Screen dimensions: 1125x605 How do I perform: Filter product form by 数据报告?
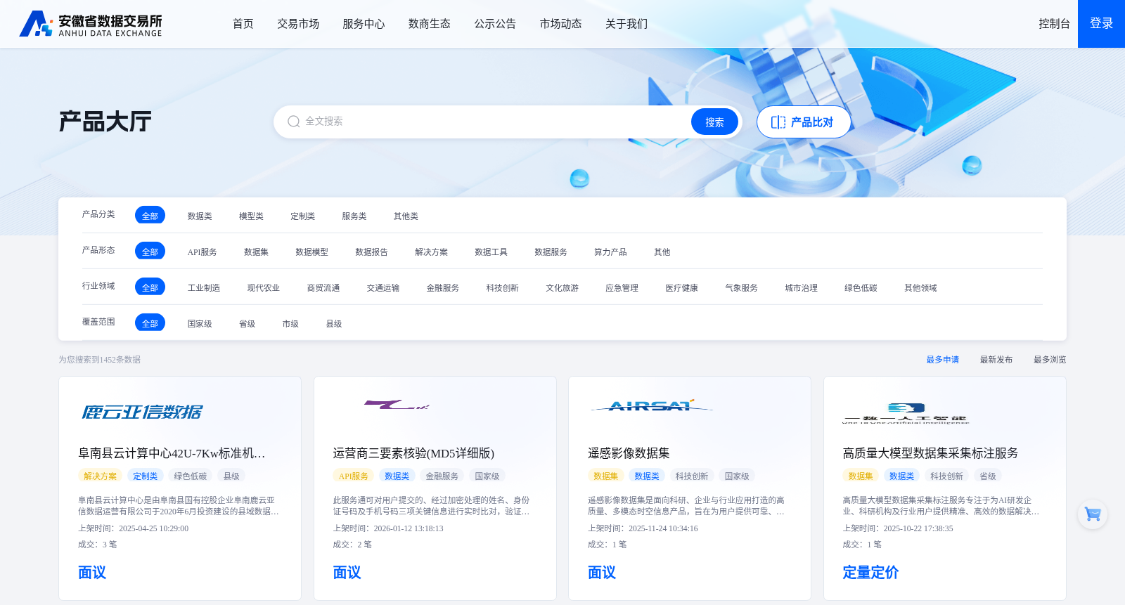point(371,252)
